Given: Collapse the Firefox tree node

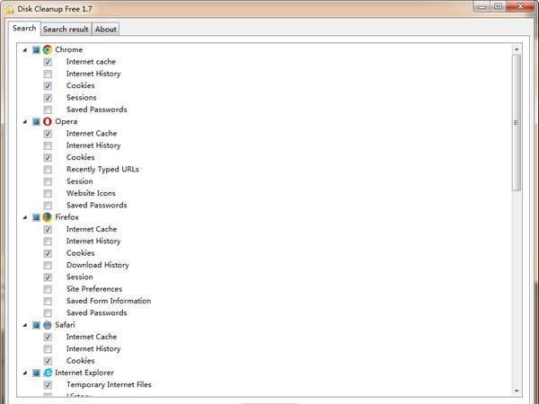Looking at the screenshot, I should (25, 217).
